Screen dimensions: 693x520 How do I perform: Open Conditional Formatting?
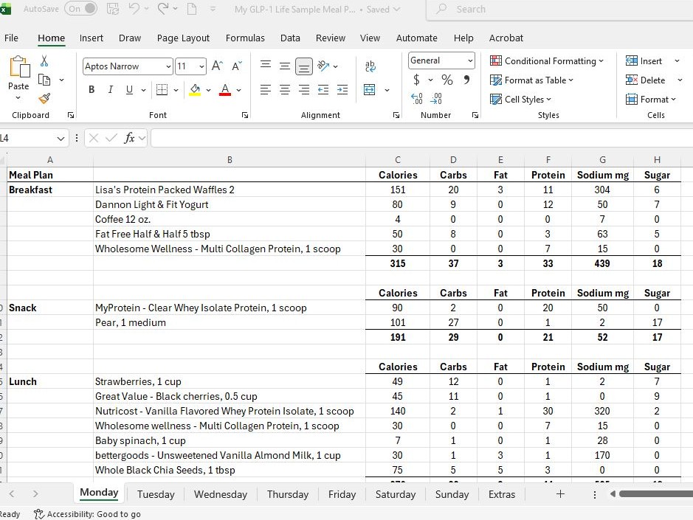coord(547,60)
